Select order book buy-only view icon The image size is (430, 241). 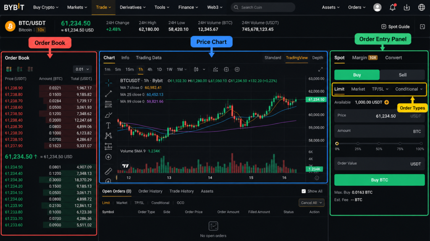point(19,69)
